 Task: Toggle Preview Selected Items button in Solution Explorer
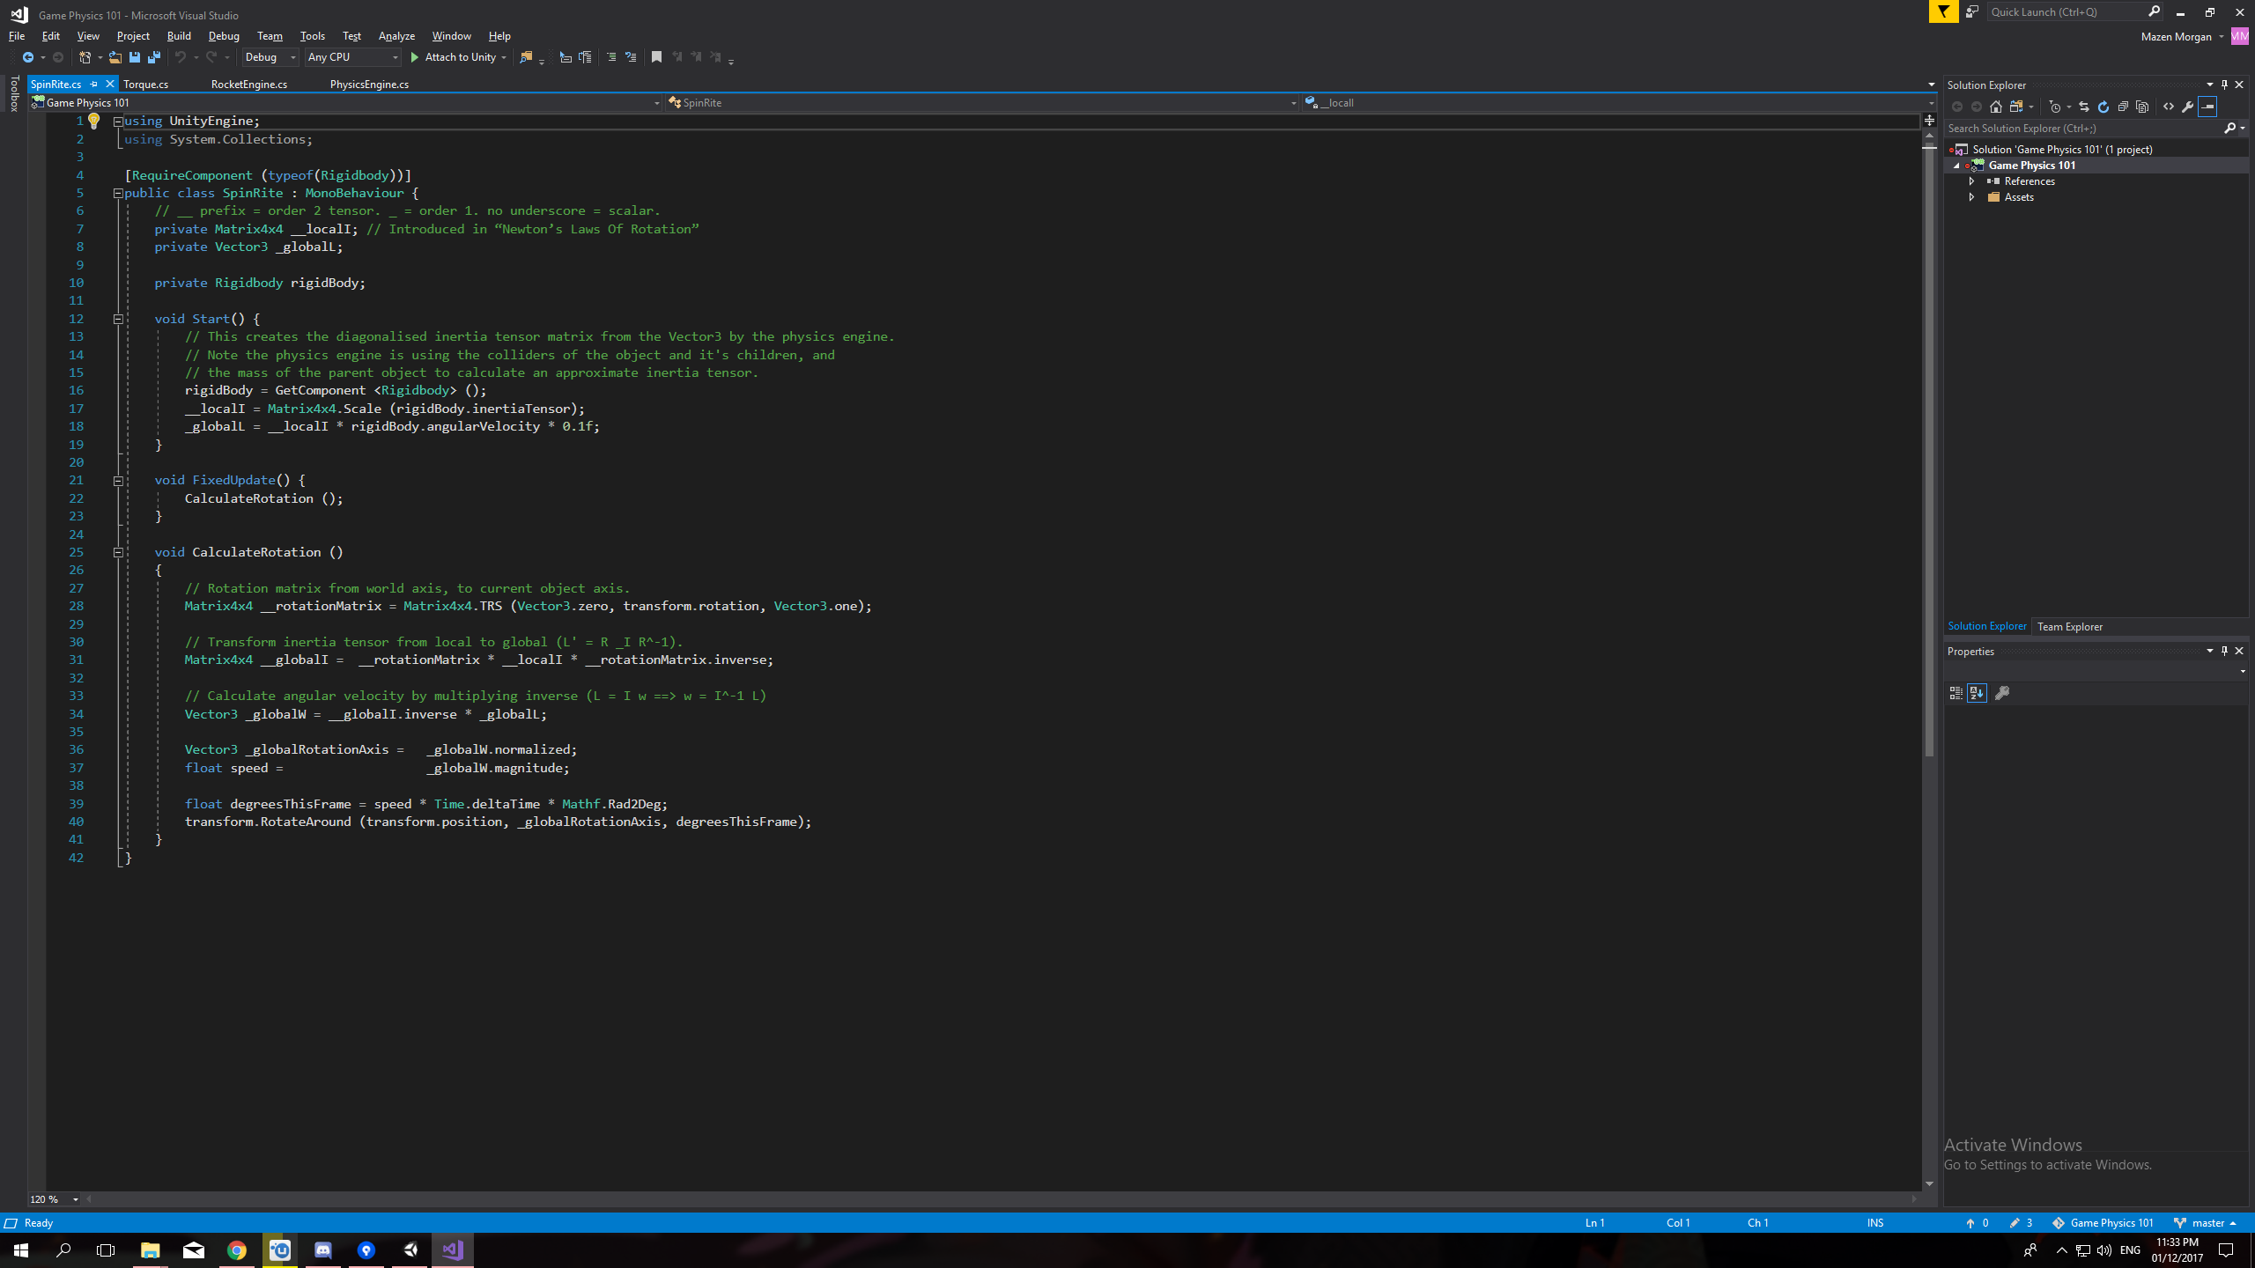click(x=2207, y=107)
